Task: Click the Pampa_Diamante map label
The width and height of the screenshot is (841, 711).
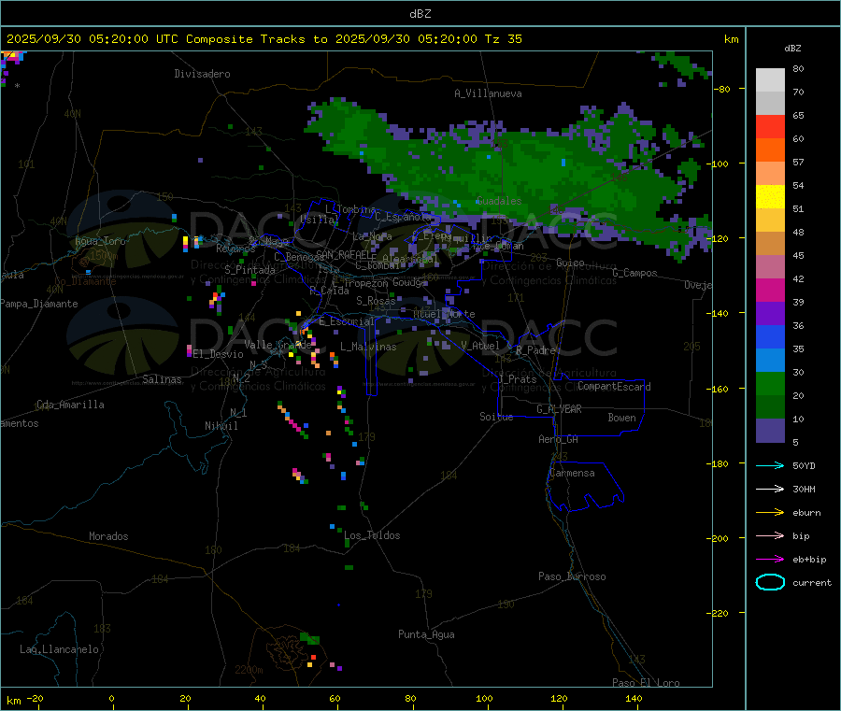Action: (39, 304)
